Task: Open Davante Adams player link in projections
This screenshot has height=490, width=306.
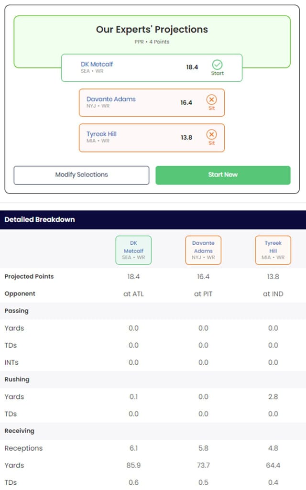Action: click(111, 99)
